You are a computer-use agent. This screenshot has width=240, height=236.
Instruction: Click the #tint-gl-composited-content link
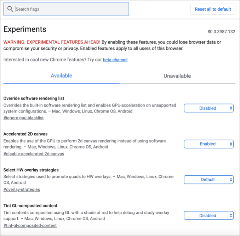tap(30, 225)
